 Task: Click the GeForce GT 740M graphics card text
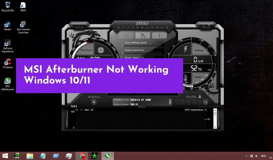(141, 100)
